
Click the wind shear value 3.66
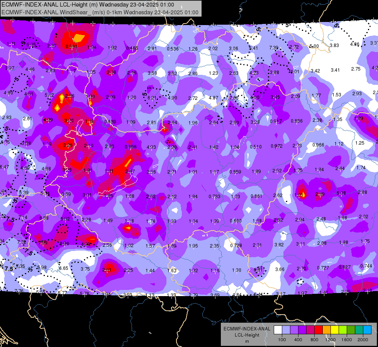click(x=280, y=270)
